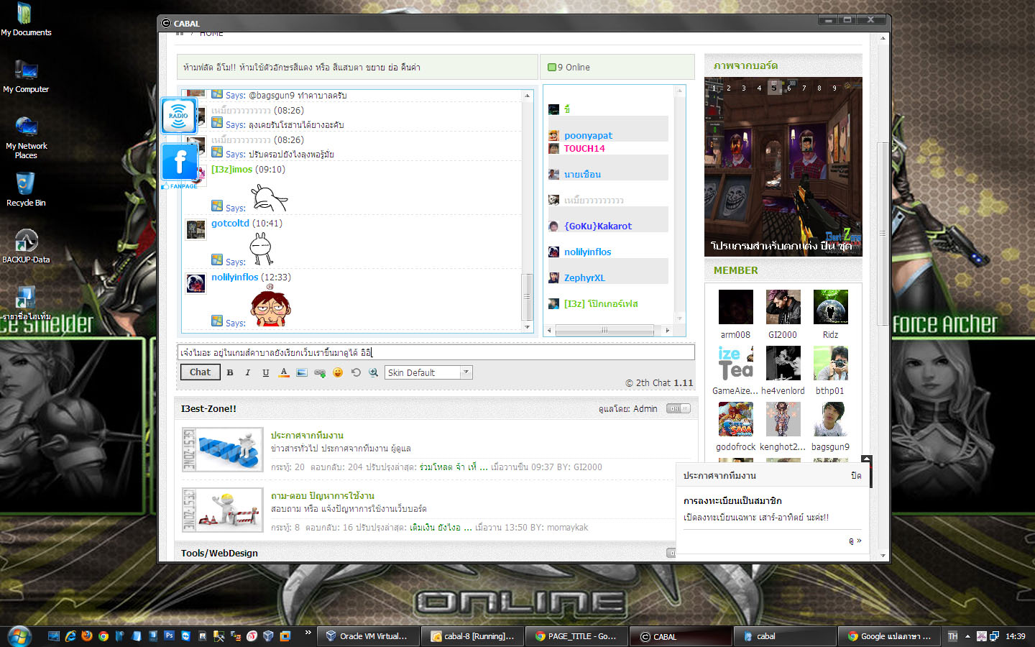Viewport: 1035px width, 647px height.
Task: Click the ดู » link in announcement popup
Action: coord(855,541)
